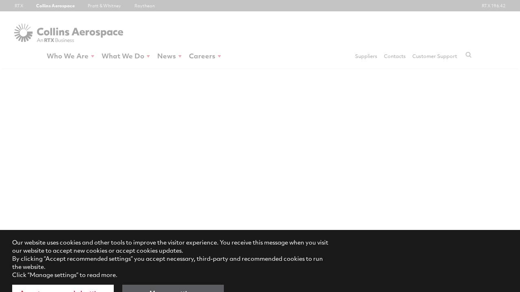Go to Customer Support
Screen dimensions: 520x292
coord(434,56)
